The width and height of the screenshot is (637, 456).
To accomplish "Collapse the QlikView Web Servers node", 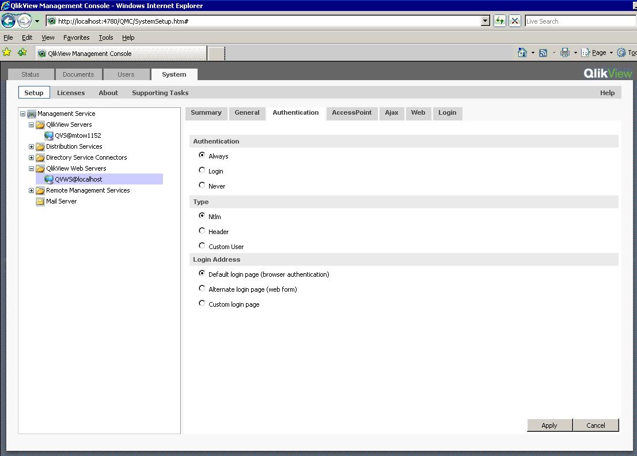I will 31,169.
